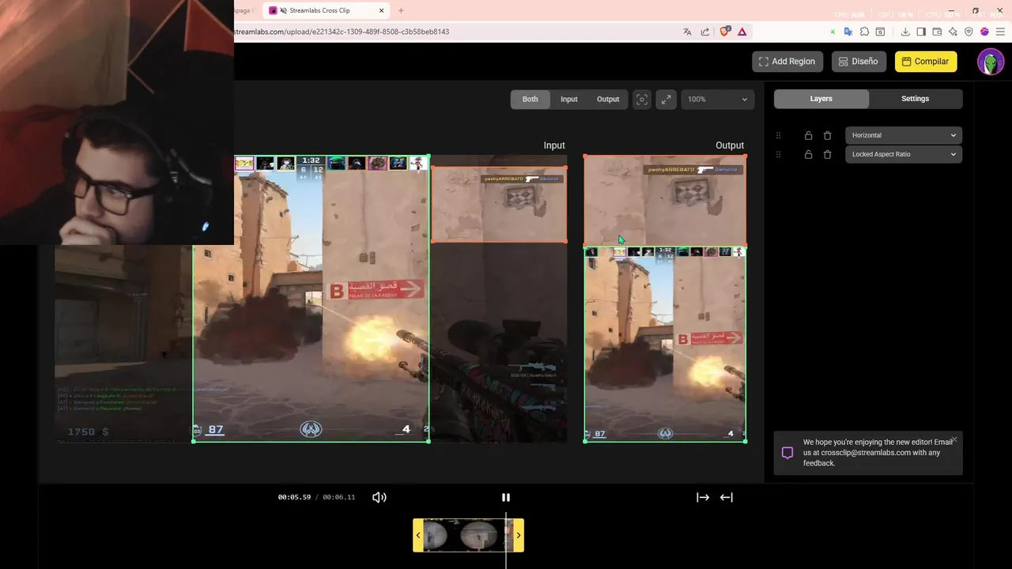Toggle lock on the Horizontal layer

click(808, 135)
